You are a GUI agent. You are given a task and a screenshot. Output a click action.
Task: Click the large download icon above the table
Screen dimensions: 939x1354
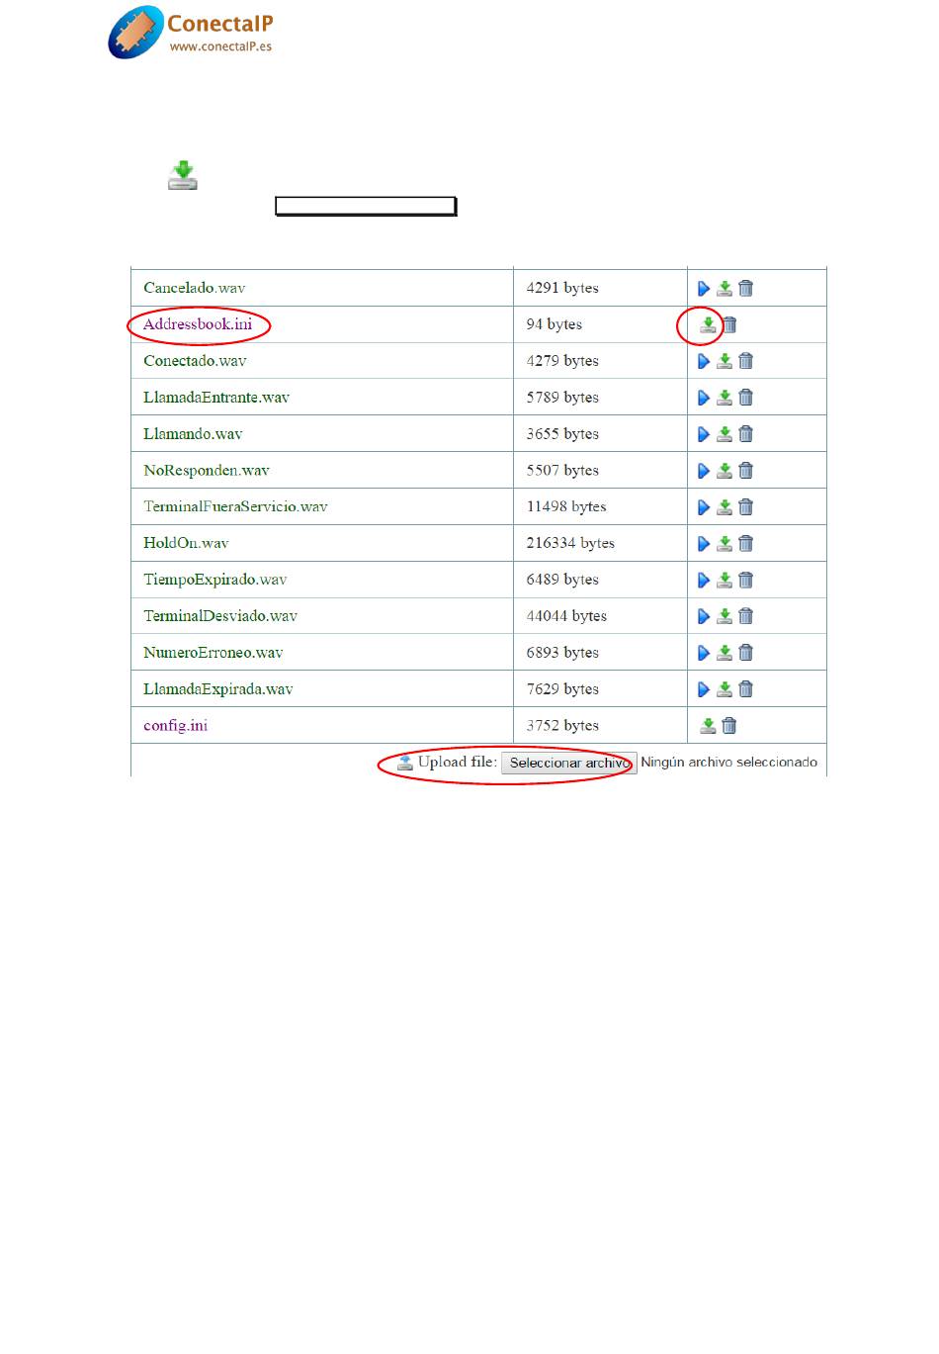[x=183, y=175]
